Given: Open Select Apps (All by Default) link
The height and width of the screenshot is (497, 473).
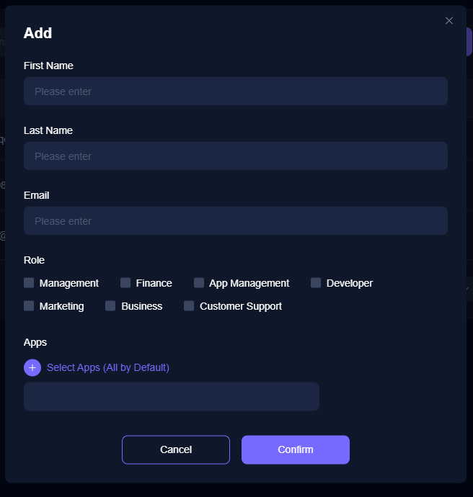Looking at the screenshot, I should [108, 367].
